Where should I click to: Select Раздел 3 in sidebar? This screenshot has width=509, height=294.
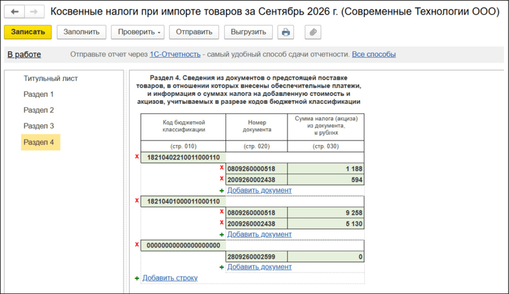pyautogui.click(x=39, y=126)
